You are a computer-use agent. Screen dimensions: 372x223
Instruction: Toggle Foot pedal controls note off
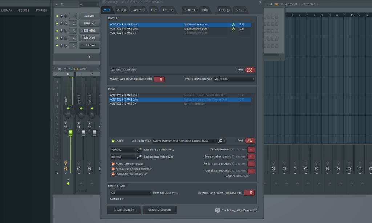[x=113, y=174]
